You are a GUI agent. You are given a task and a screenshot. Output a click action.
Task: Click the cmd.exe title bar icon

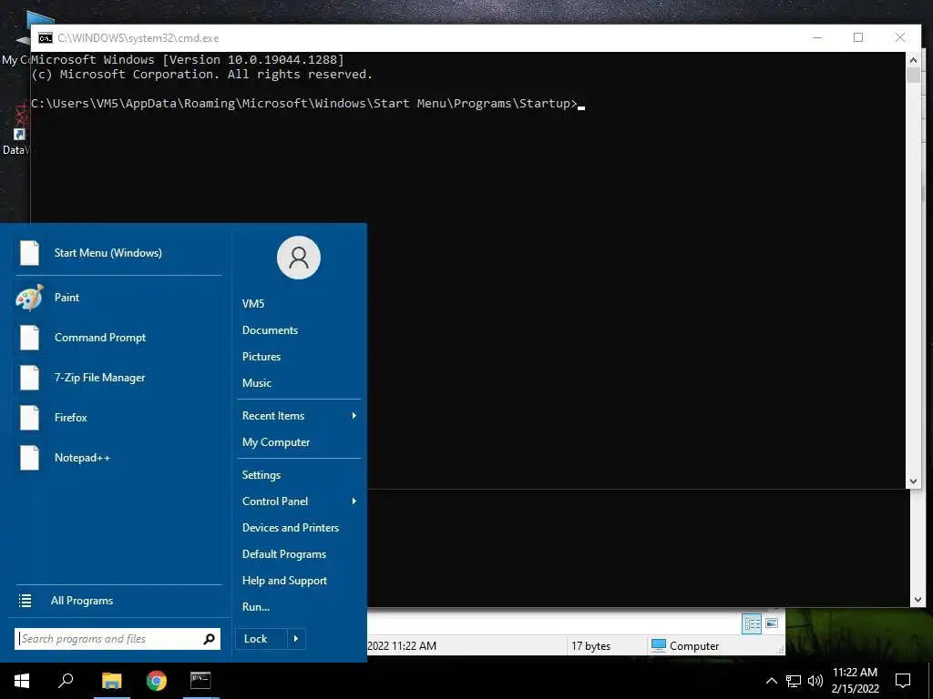pos(46,38)
